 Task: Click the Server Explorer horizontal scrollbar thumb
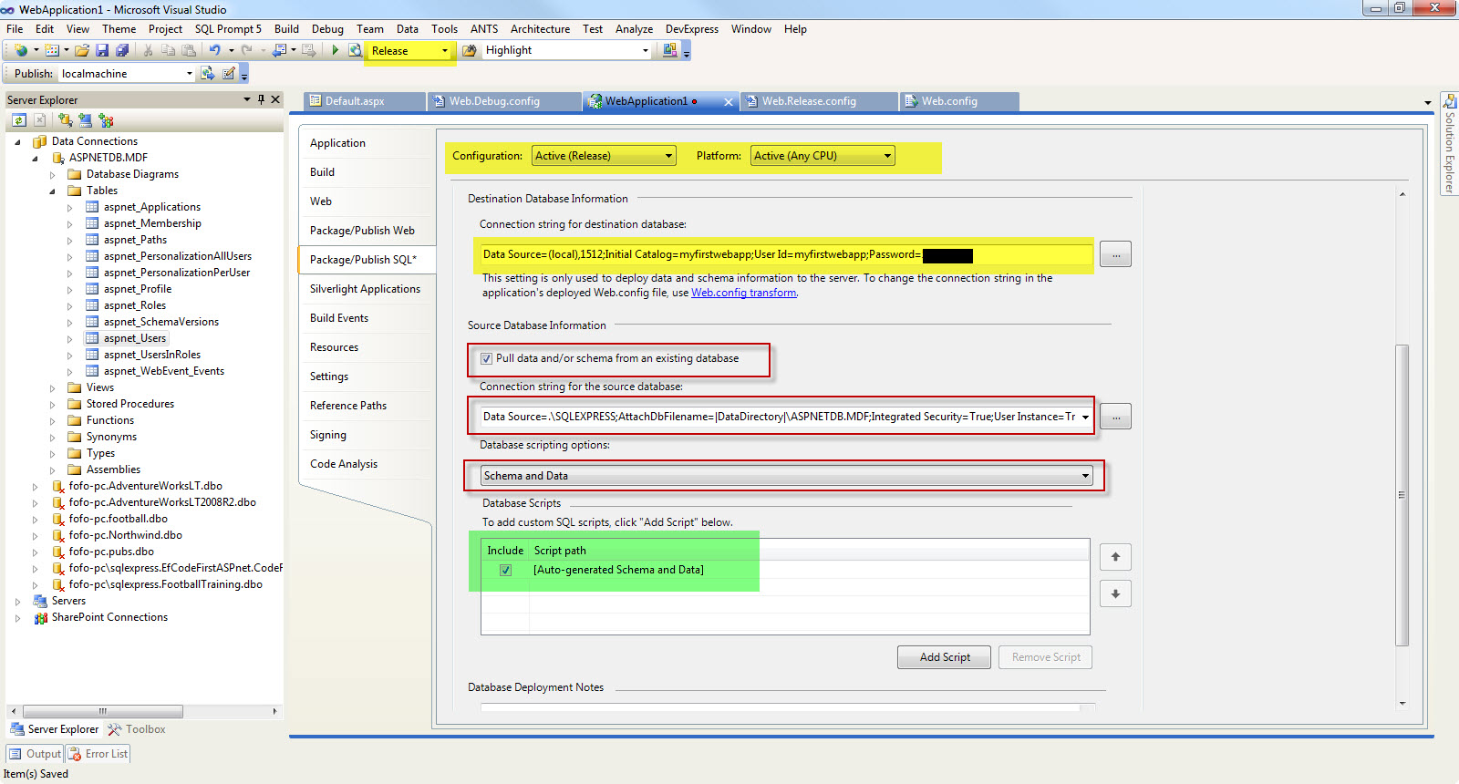tap(103, 711)
